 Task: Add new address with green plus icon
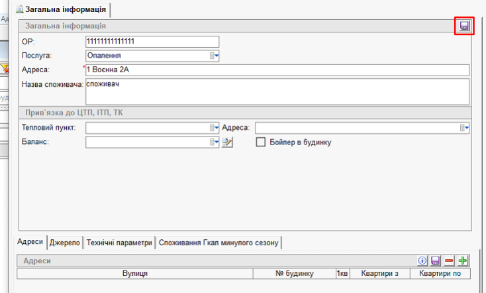[462, 261]
